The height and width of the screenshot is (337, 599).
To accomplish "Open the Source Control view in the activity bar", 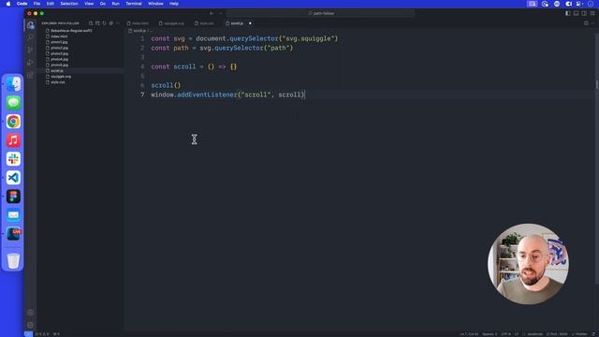I will click(31, 50).
